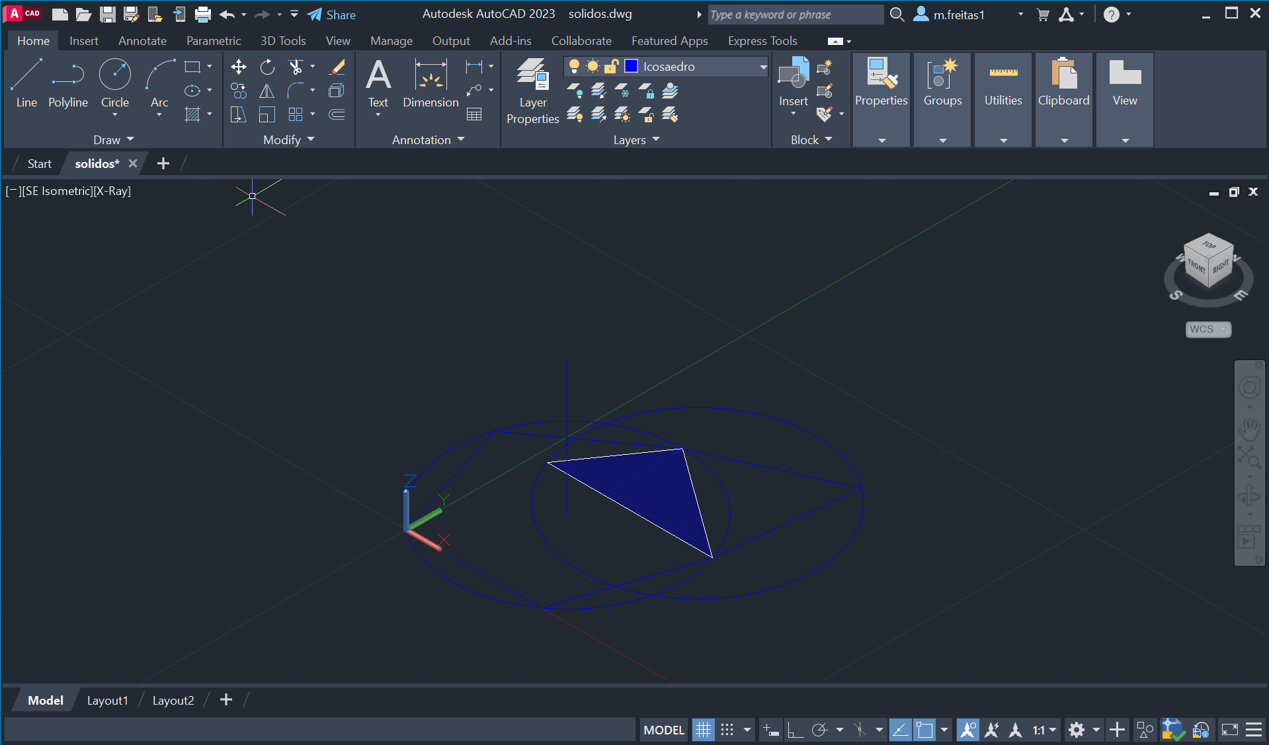Click the Rotate tool icon
Screen dimensions: 1269x745
tap(267, 67)
